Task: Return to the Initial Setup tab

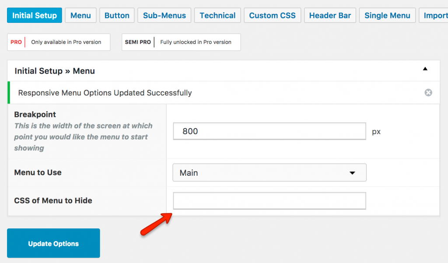Action: click(34, 15)
